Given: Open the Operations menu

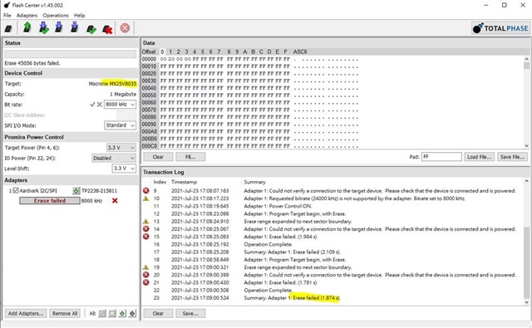Looking at the screenshot, I should tap(56, 15).
